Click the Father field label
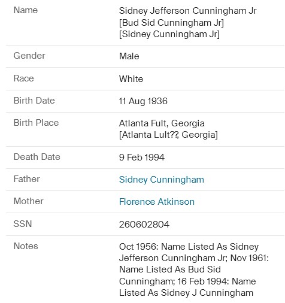The image size is (285, 303). pyautogui.click(x=27, y=179)
